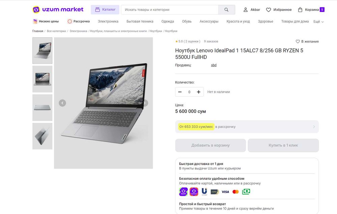Open the Каталог menu button
The image size is (337, 214).
[105, 10]
